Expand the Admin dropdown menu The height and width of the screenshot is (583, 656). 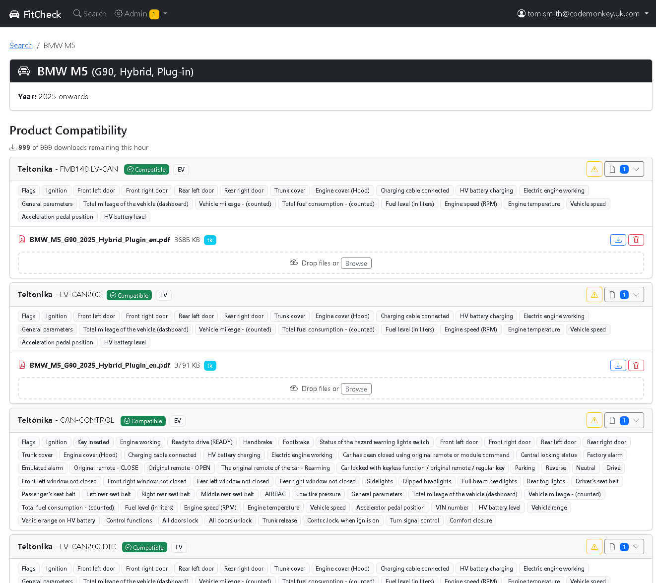(x=141, y=14)
